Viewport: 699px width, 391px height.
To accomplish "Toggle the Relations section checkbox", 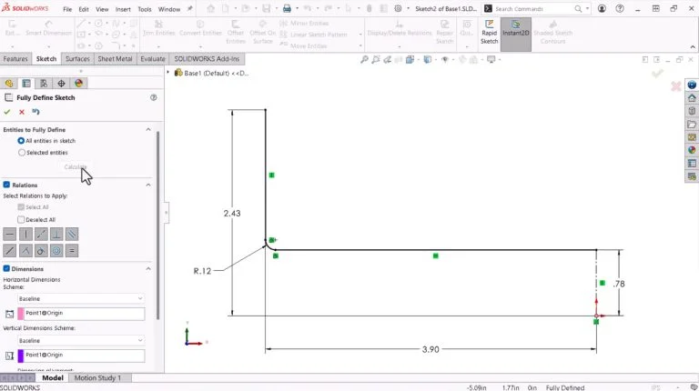I will pyautogui.click(x=7, y=185).
